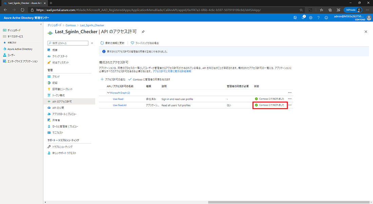Open portal notifications bell icon
373x204 pixels.
(303, 17)
